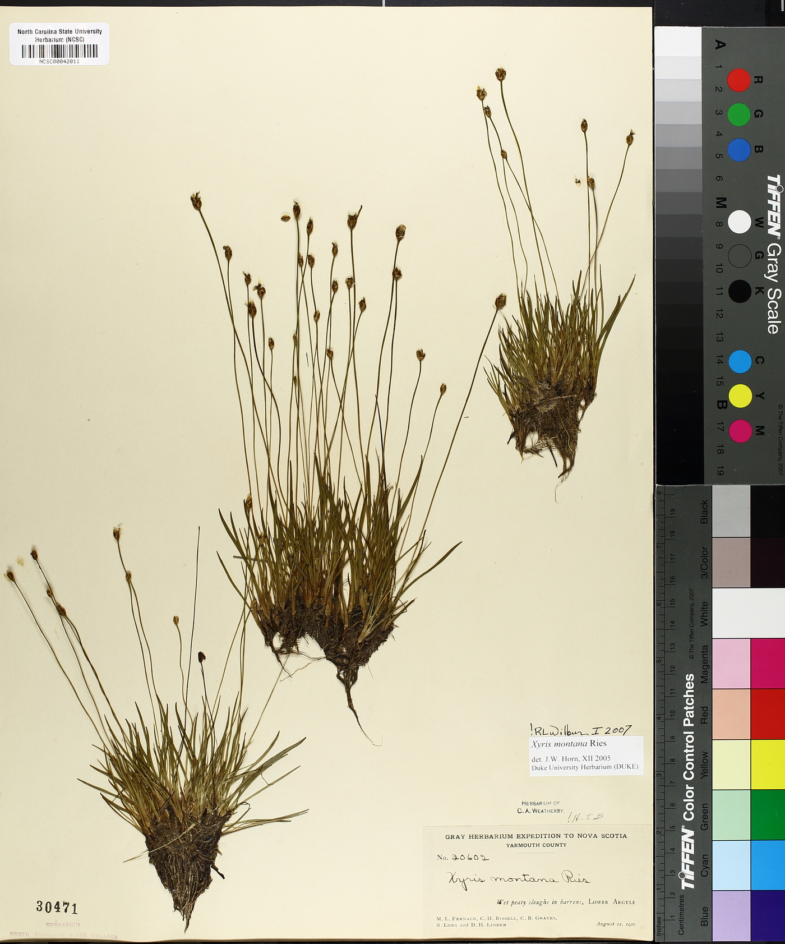Click the pale lavender blue tint patch
The height and width of the screenshot is (944, 785).
point(731,915)
